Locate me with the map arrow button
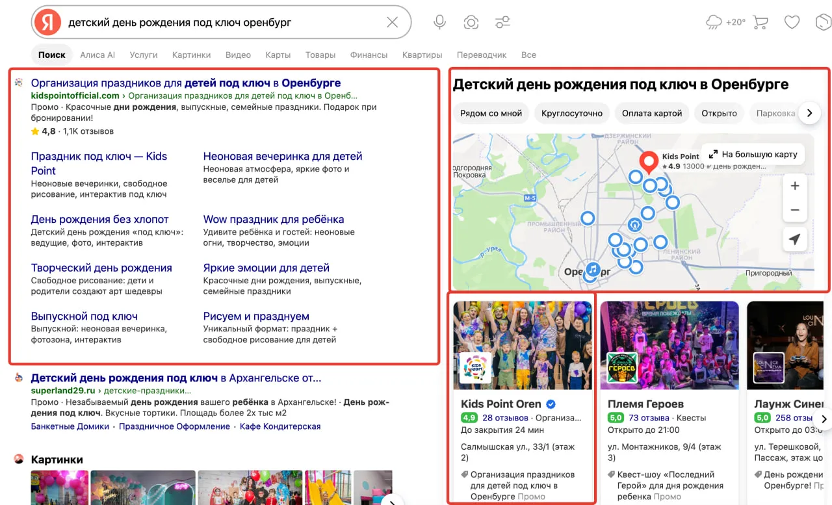The height and width of the screenshot is (505, 832). point(794,239)
